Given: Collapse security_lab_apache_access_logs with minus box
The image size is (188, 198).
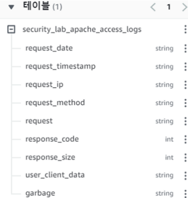Looking at the screenshot, I should [11, 30].
